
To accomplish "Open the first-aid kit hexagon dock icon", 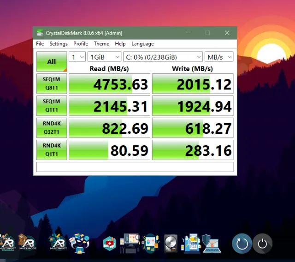I will [x=110, y=244].
